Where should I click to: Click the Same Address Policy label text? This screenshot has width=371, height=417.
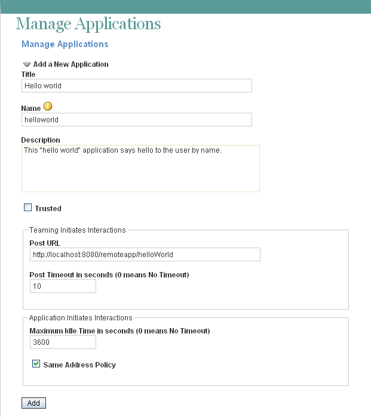(79, 365)
